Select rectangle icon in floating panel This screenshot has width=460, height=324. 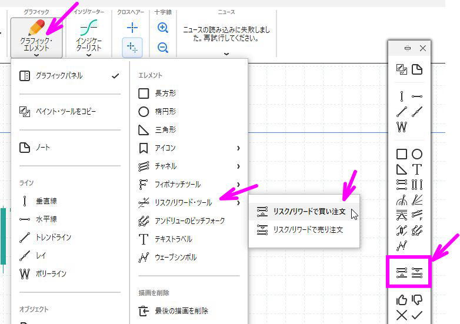point(402,154)
